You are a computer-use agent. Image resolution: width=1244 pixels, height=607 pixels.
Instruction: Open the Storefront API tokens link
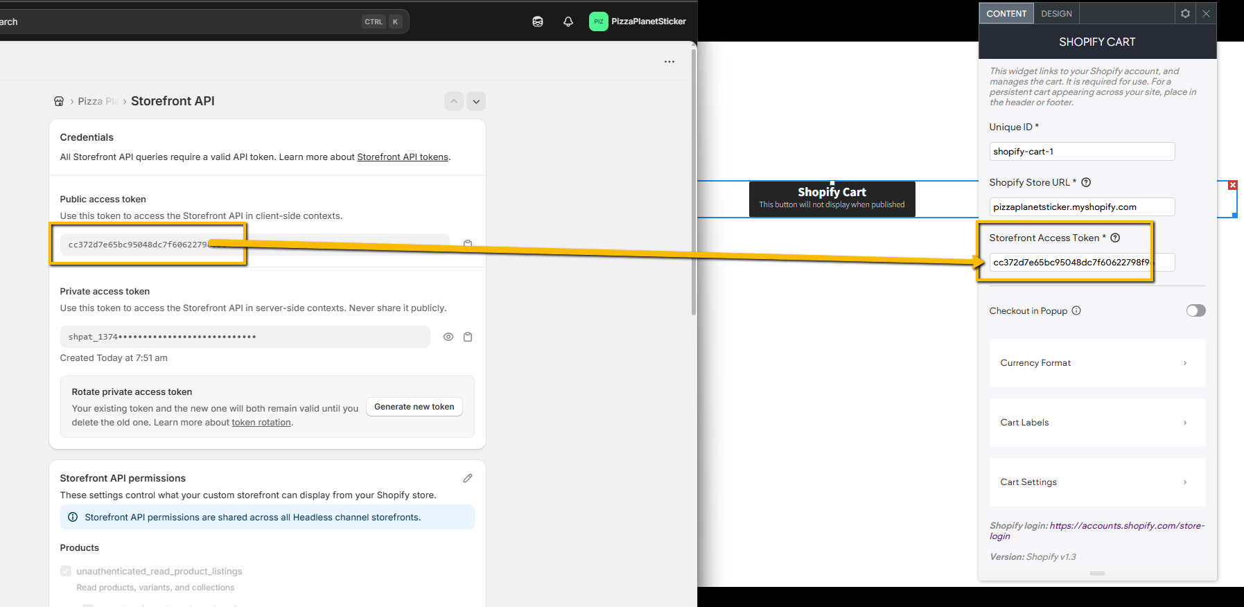coord(403,157)
